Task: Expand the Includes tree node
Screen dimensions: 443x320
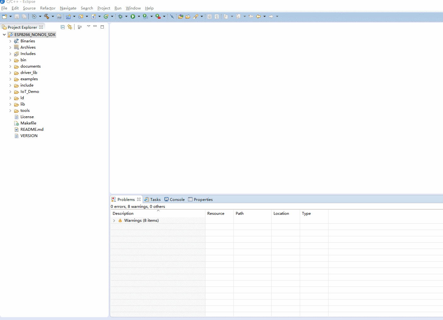Action: [x=10, y=54]
